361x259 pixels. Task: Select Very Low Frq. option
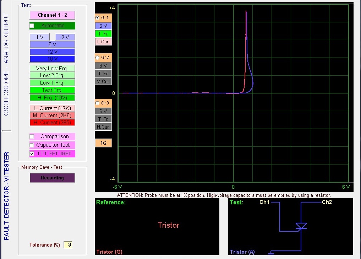pos(52,68)
